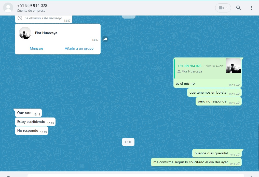Forward the Flor Huarcaya contact card
Viewport: 259px width, 177px height.
(x=105, y=39)
